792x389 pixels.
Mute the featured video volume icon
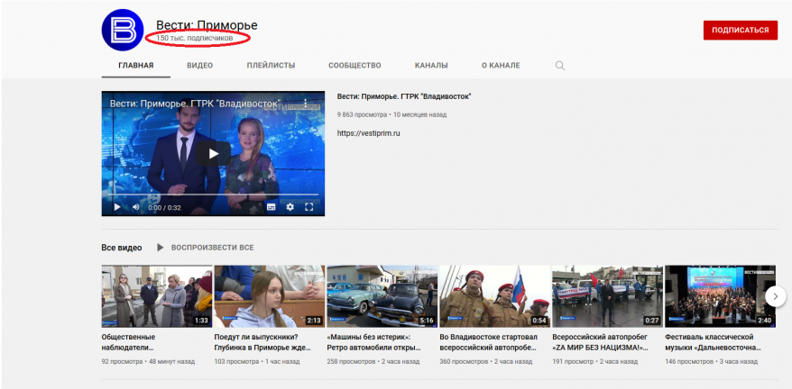tap(136, 207)
